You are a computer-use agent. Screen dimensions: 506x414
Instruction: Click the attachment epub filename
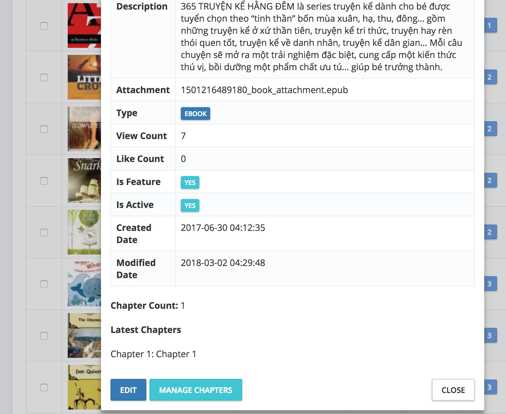tap(264, 90)
